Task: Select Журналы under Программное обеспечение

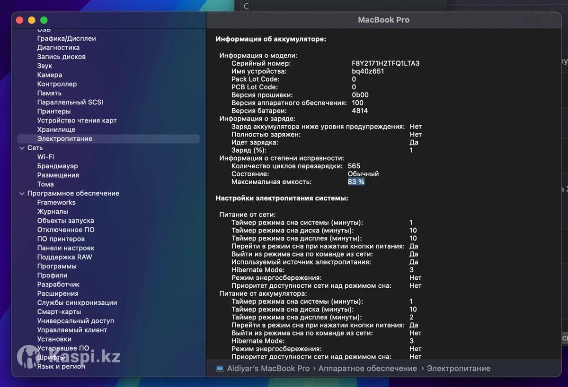Action: pos(53,212)
